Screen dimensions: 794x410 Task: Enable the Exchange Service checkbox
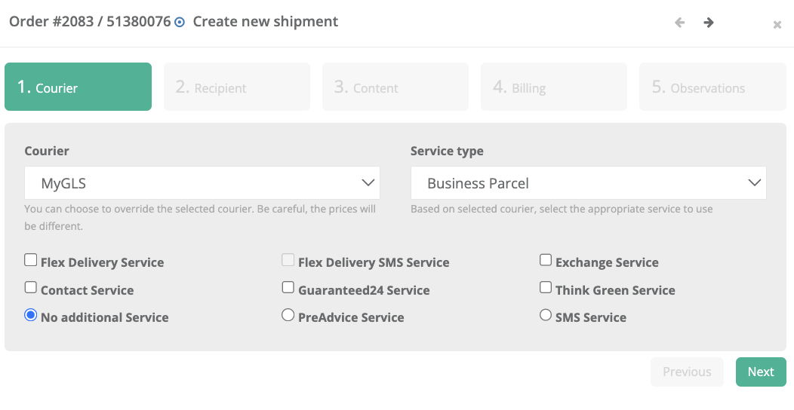click(x=546, y=260)
